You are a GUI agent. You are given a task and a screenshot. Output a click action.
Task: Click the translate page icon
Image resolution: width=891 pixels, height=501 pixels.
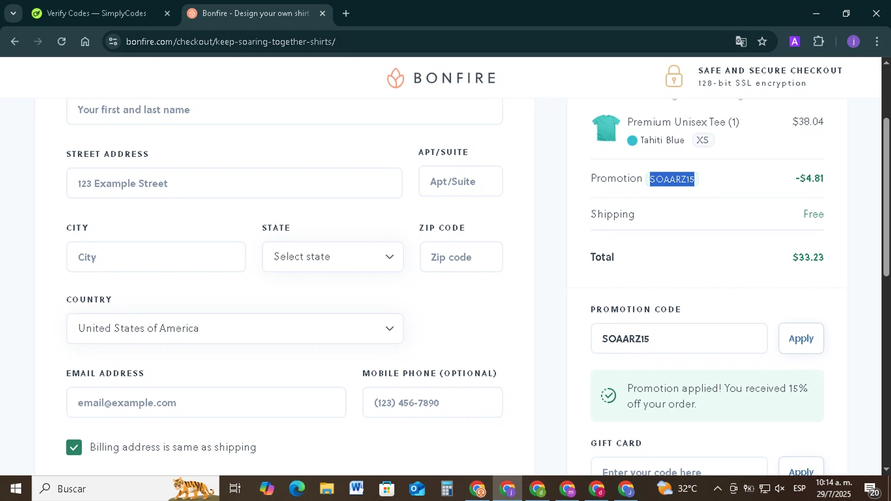click(x=741, y=42)
